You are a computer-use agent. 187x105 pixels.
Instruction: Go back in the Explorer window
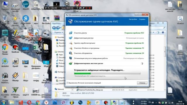[54, 28]
